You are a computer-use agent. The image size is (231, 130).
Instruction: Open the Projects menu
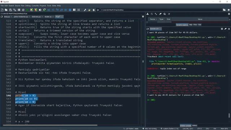(43, 6)
